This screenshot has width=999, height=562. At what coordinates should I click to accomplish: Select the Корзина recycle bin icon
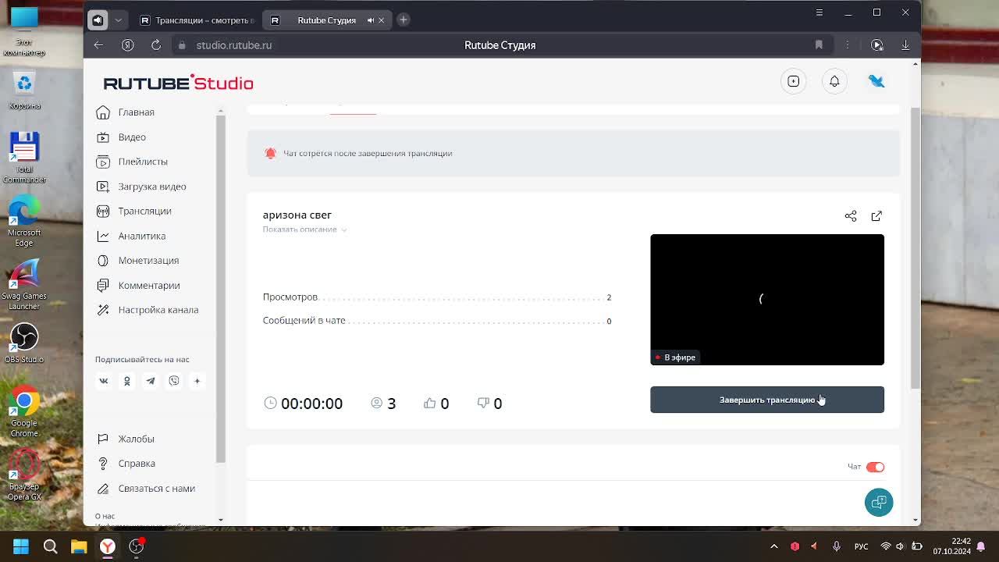point(24,90)
